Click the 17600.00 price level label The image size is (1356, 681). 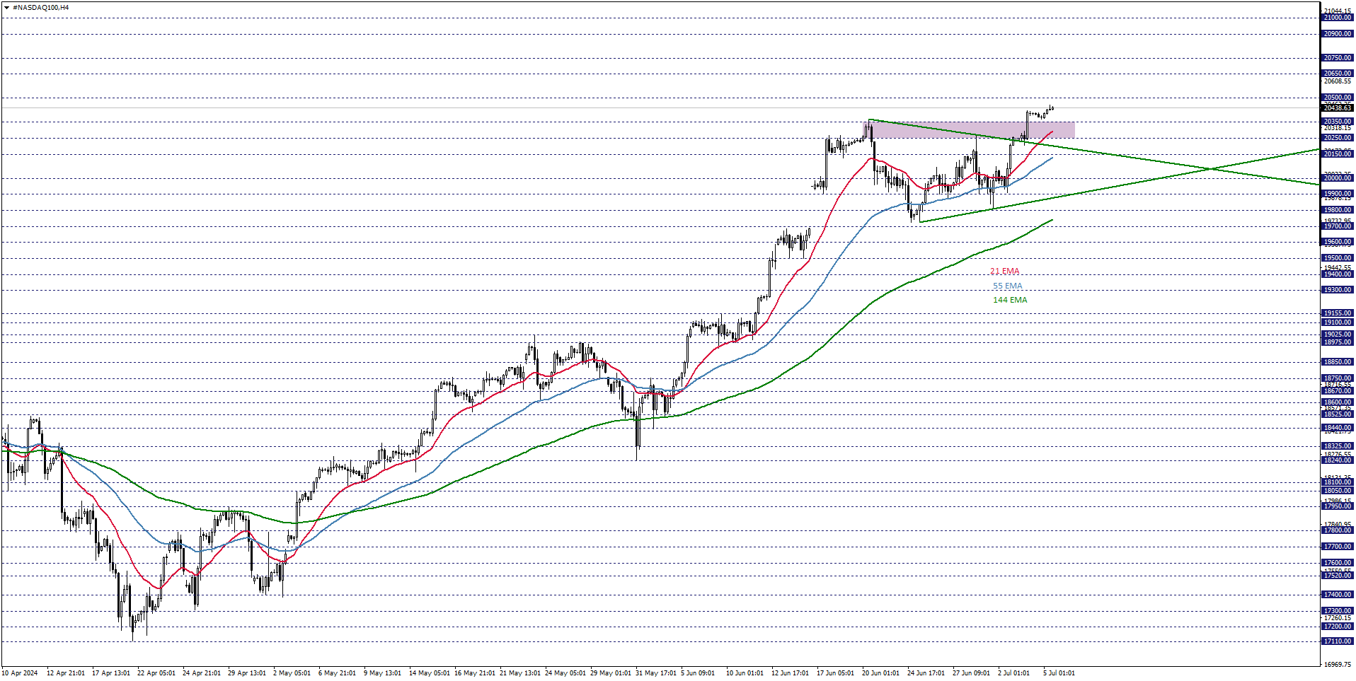[1338, 563]
